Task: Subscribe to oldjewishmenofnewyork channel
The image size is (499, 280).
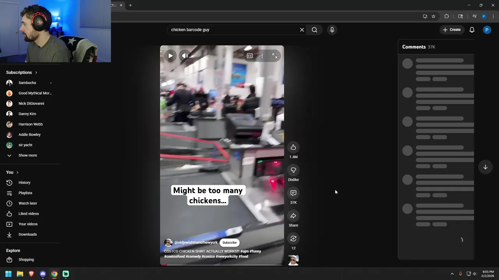Action: [229, 243]
